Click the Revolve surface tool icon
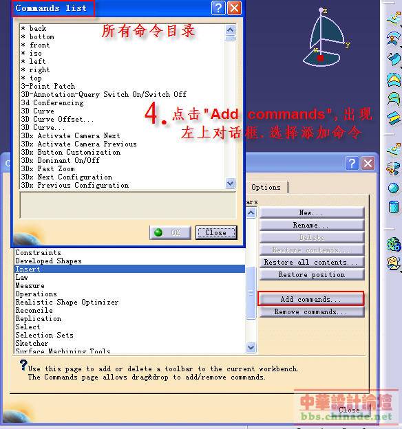402x429 pixels. [394, 169]
